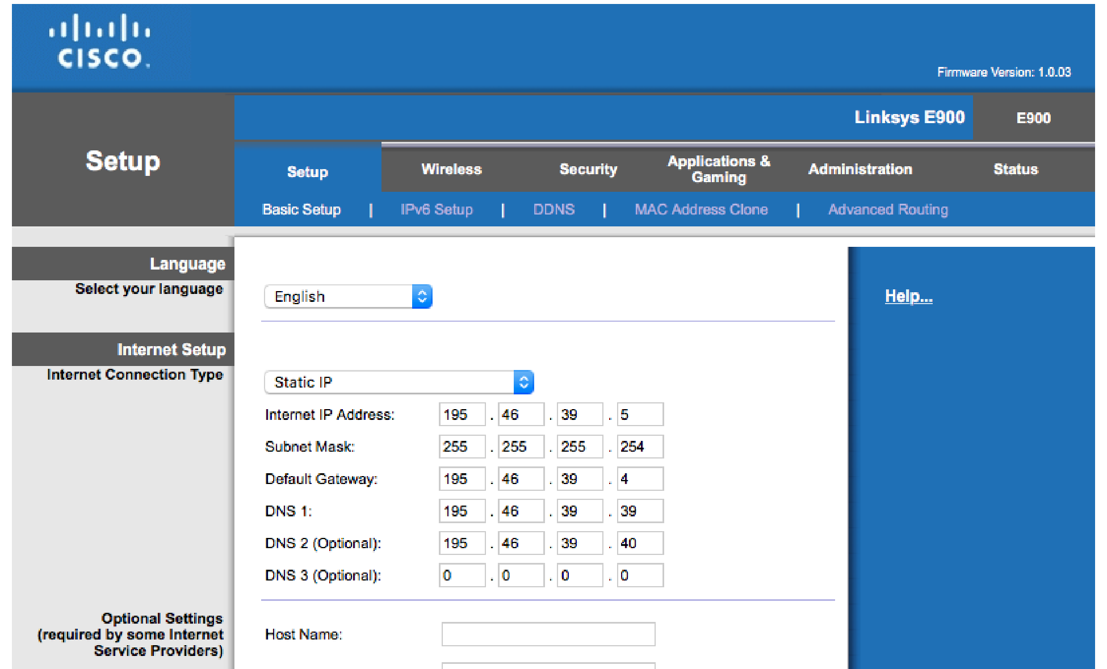
Task: Open the Security tab
Action: pos(588,169)
